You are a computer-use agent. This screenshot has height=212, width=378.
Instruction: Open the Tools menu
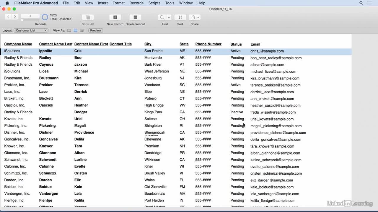pyautogui.click(x=170, y=3)
